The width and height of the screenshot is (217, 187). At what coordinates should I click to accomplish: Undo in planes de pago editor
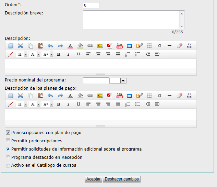pyautogui.click(x=50, y=96)
